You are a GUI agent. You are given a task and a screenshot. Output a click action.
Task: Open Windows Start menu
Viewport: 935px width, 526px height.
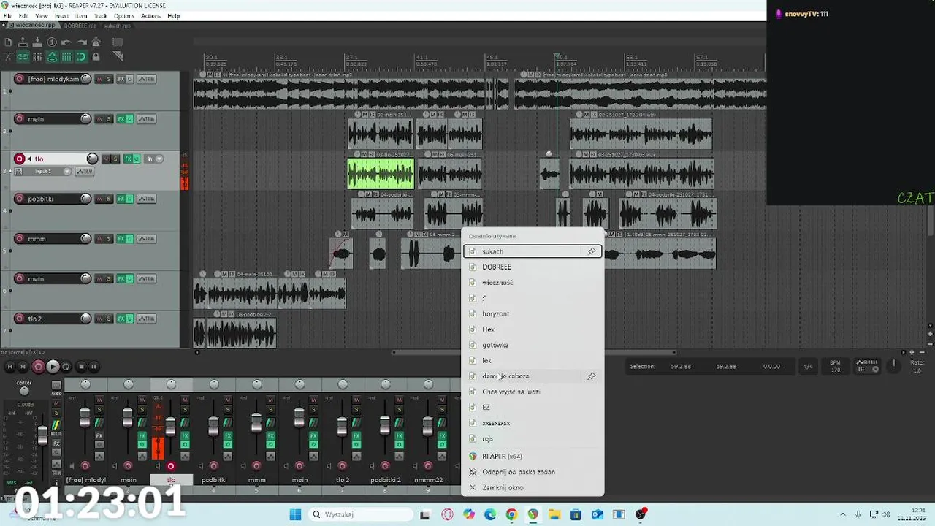point(295,514)
